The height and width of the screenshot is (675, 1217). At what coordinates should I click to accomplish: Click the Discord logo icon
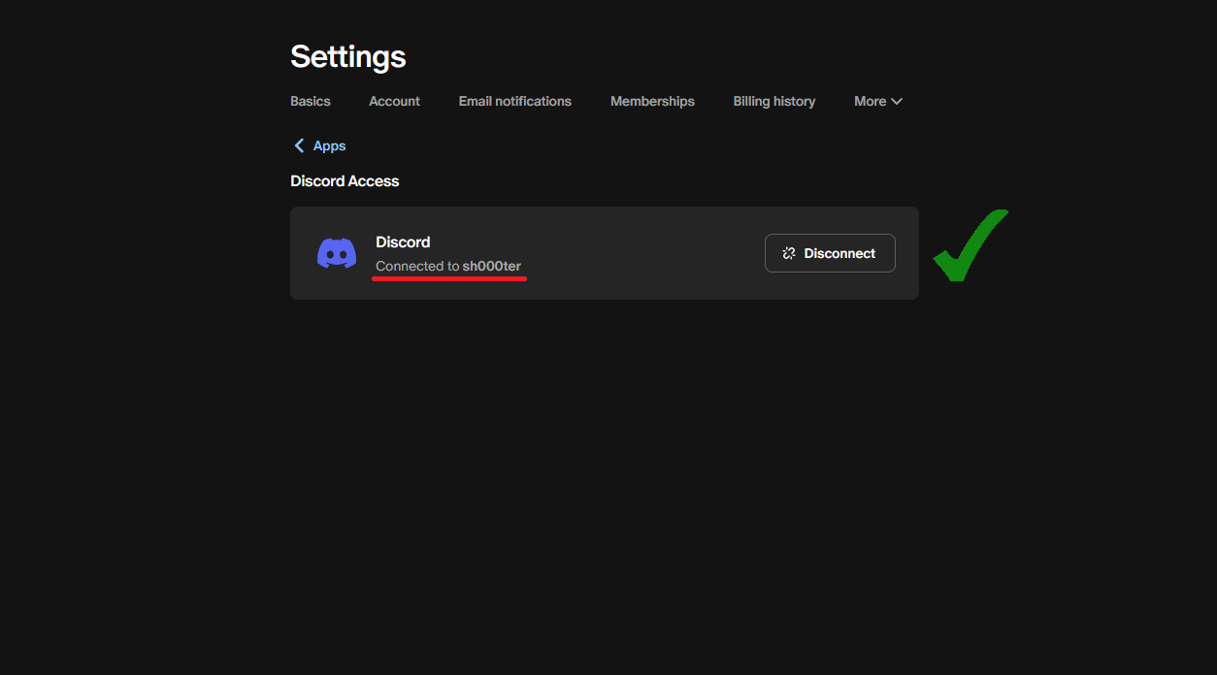(x=337, y=253)
